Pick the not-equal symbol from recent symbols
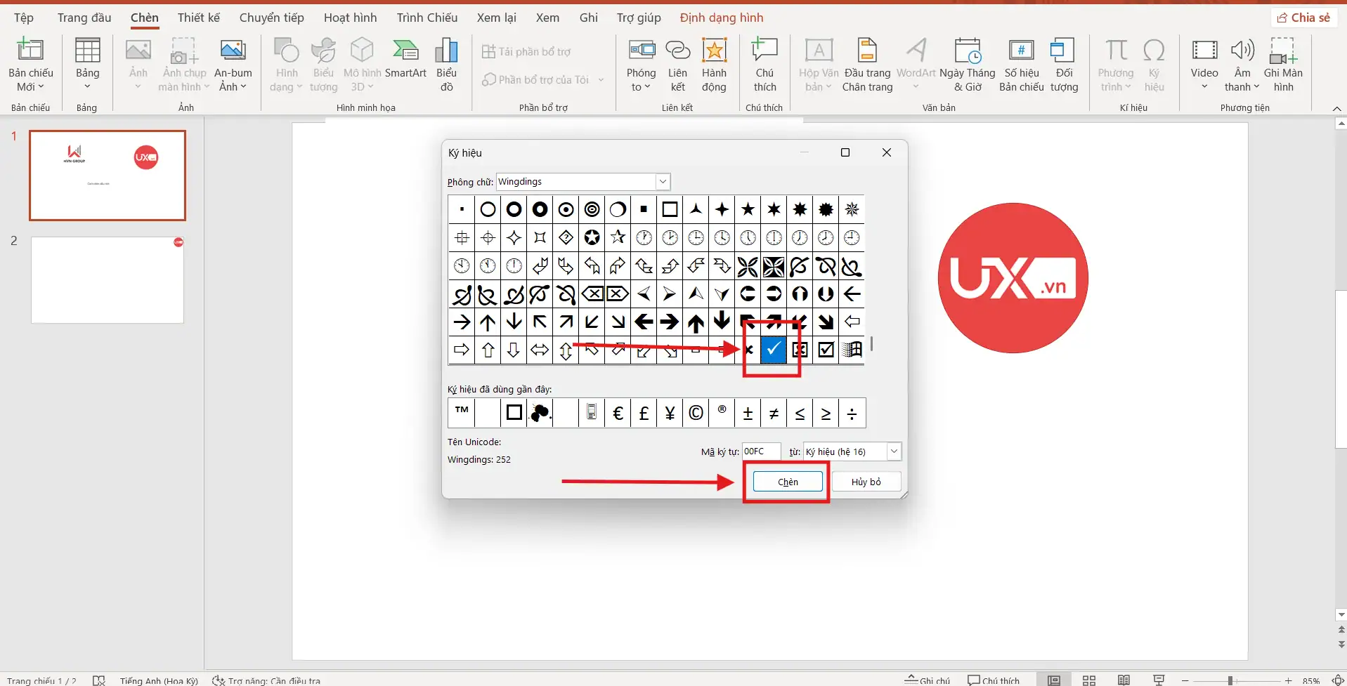The width and height of the screenshot is (1347, 686). (x=774, y=413)
